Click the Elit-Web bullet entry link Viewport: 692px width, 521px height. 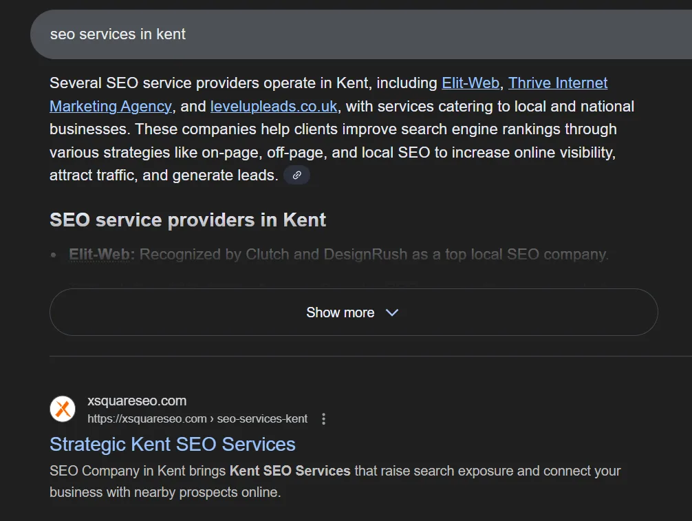pos(99,254)
